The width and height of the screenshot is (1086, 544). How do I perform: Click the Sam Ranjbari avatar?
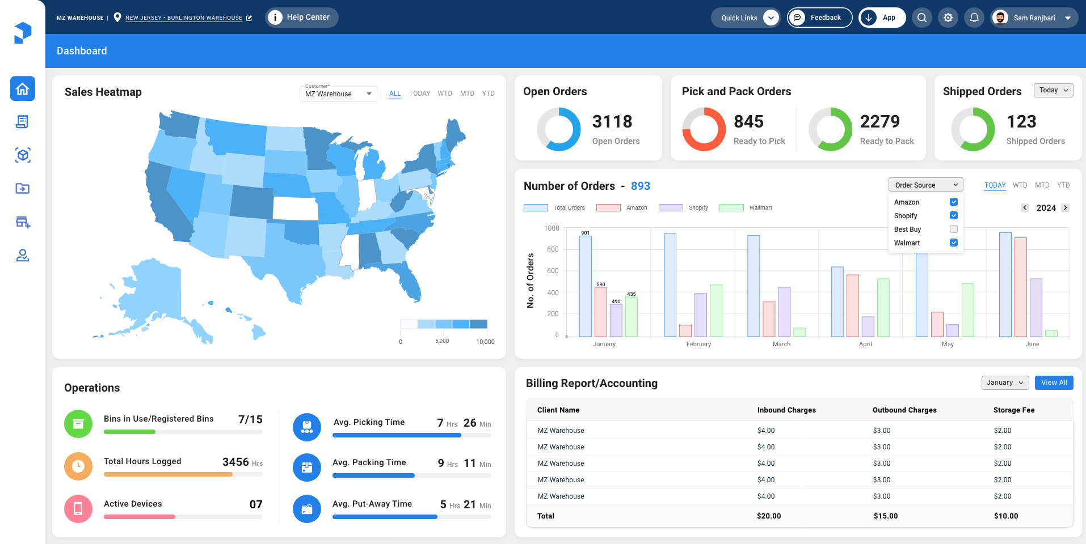click(x=1000, y=18)
